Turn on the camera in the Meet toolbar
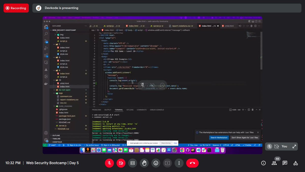 (121, 163)
